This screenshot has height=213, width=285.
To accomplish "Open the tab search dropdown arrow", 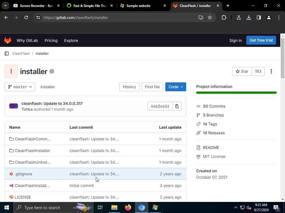I will point(6,6).
